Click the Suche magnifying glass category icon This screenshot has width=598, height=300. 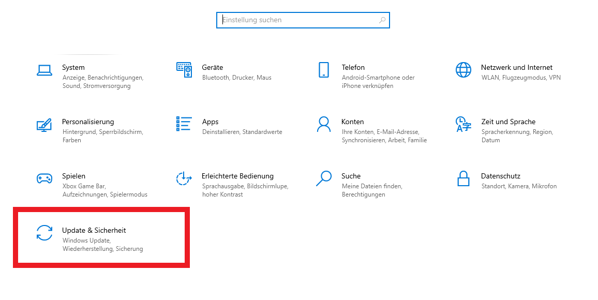coord(323,178)
